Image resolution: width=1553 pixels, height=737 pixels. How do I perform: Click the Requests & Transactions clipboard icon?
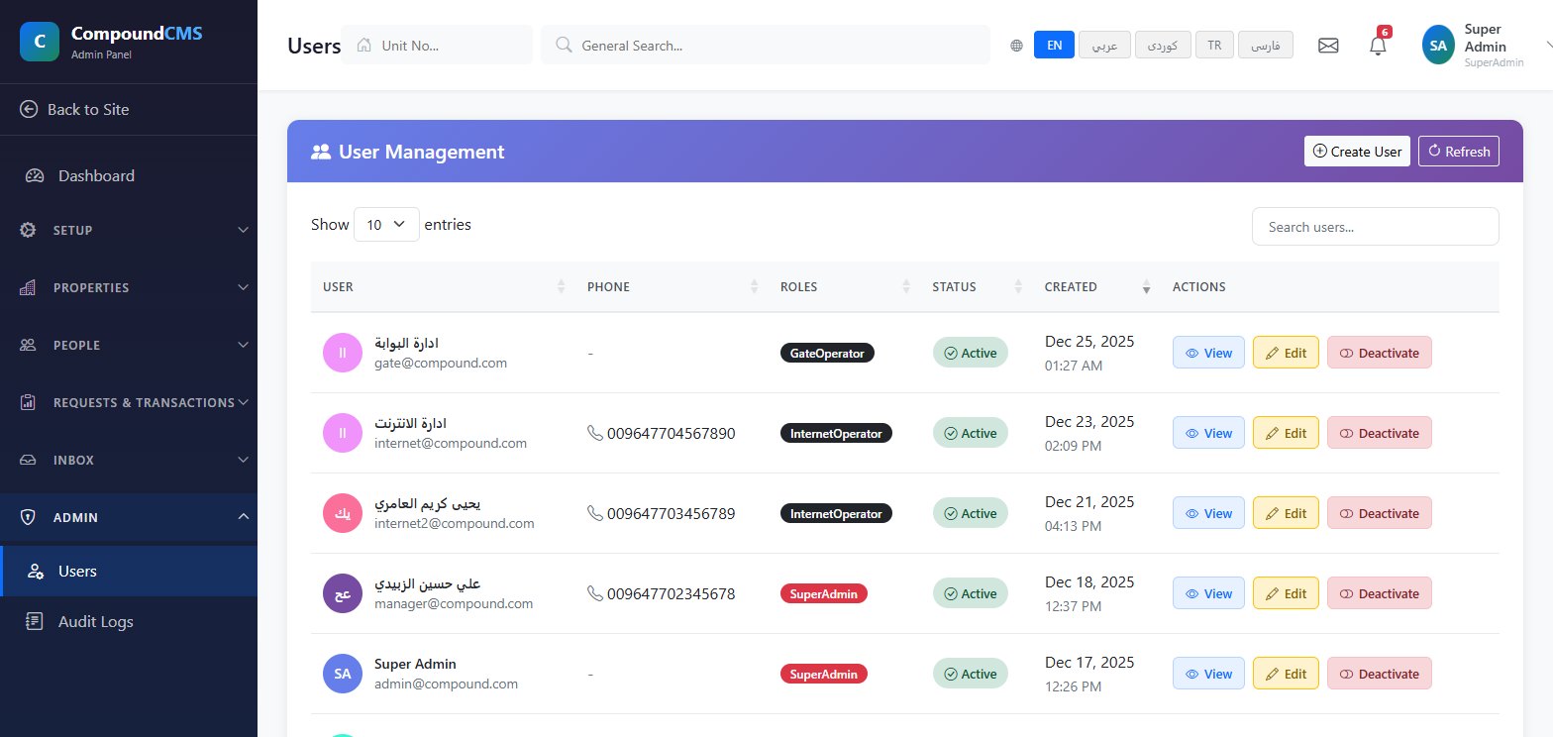click(x=29, y=402)
